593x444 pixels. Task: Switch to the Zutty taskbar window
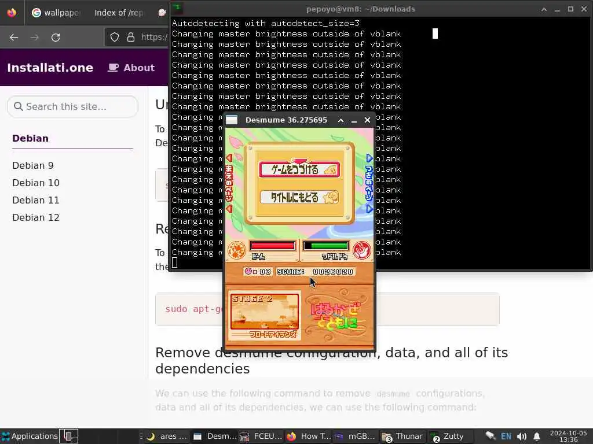point(449,436)
